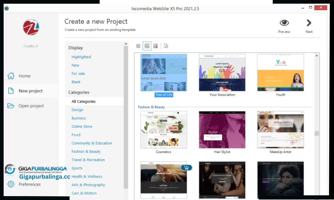The height and width of the screenshot is (200, 334).
Task: Click New project text in the sidebar
Action: (31, 91)
